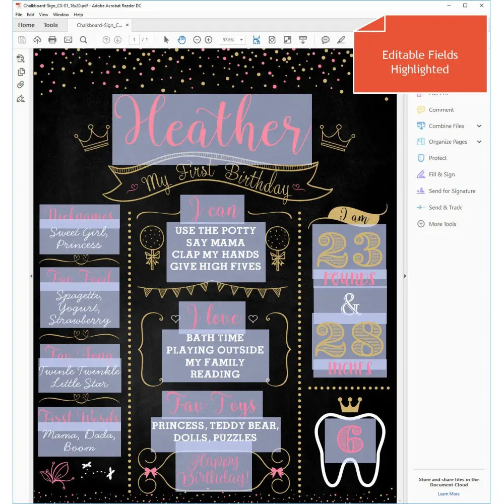Open the Fill & Sign tool
504x504 pixels.
(x=441, y=174)
